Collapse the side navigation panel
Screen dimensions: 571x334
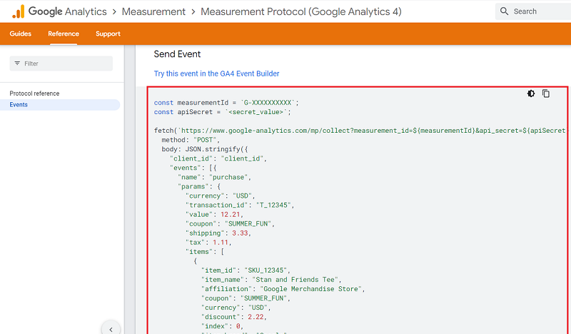pyautogui.click(x=111, y=329)
